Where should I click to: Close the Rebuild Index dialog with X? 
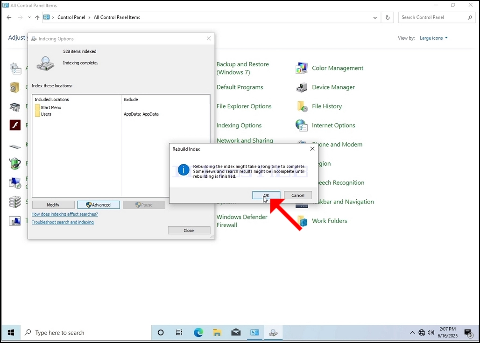[x=312, y=149]
